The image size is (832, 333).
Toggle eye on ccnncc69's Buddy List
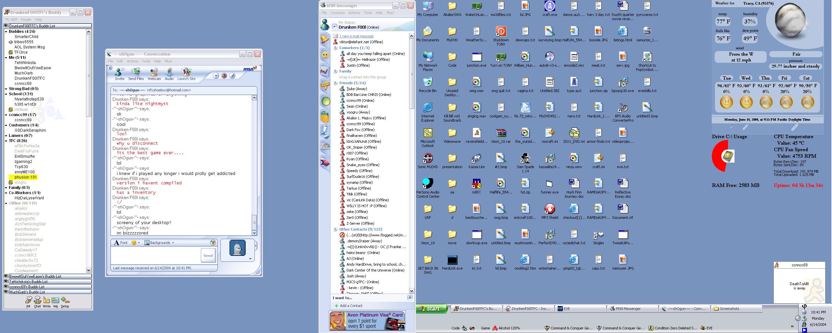click(x=6, y=286)
